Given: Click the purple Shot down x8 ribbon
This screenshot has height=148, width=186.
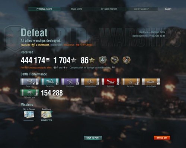Looking at the screenshot, I should click(x=70, y=82).
